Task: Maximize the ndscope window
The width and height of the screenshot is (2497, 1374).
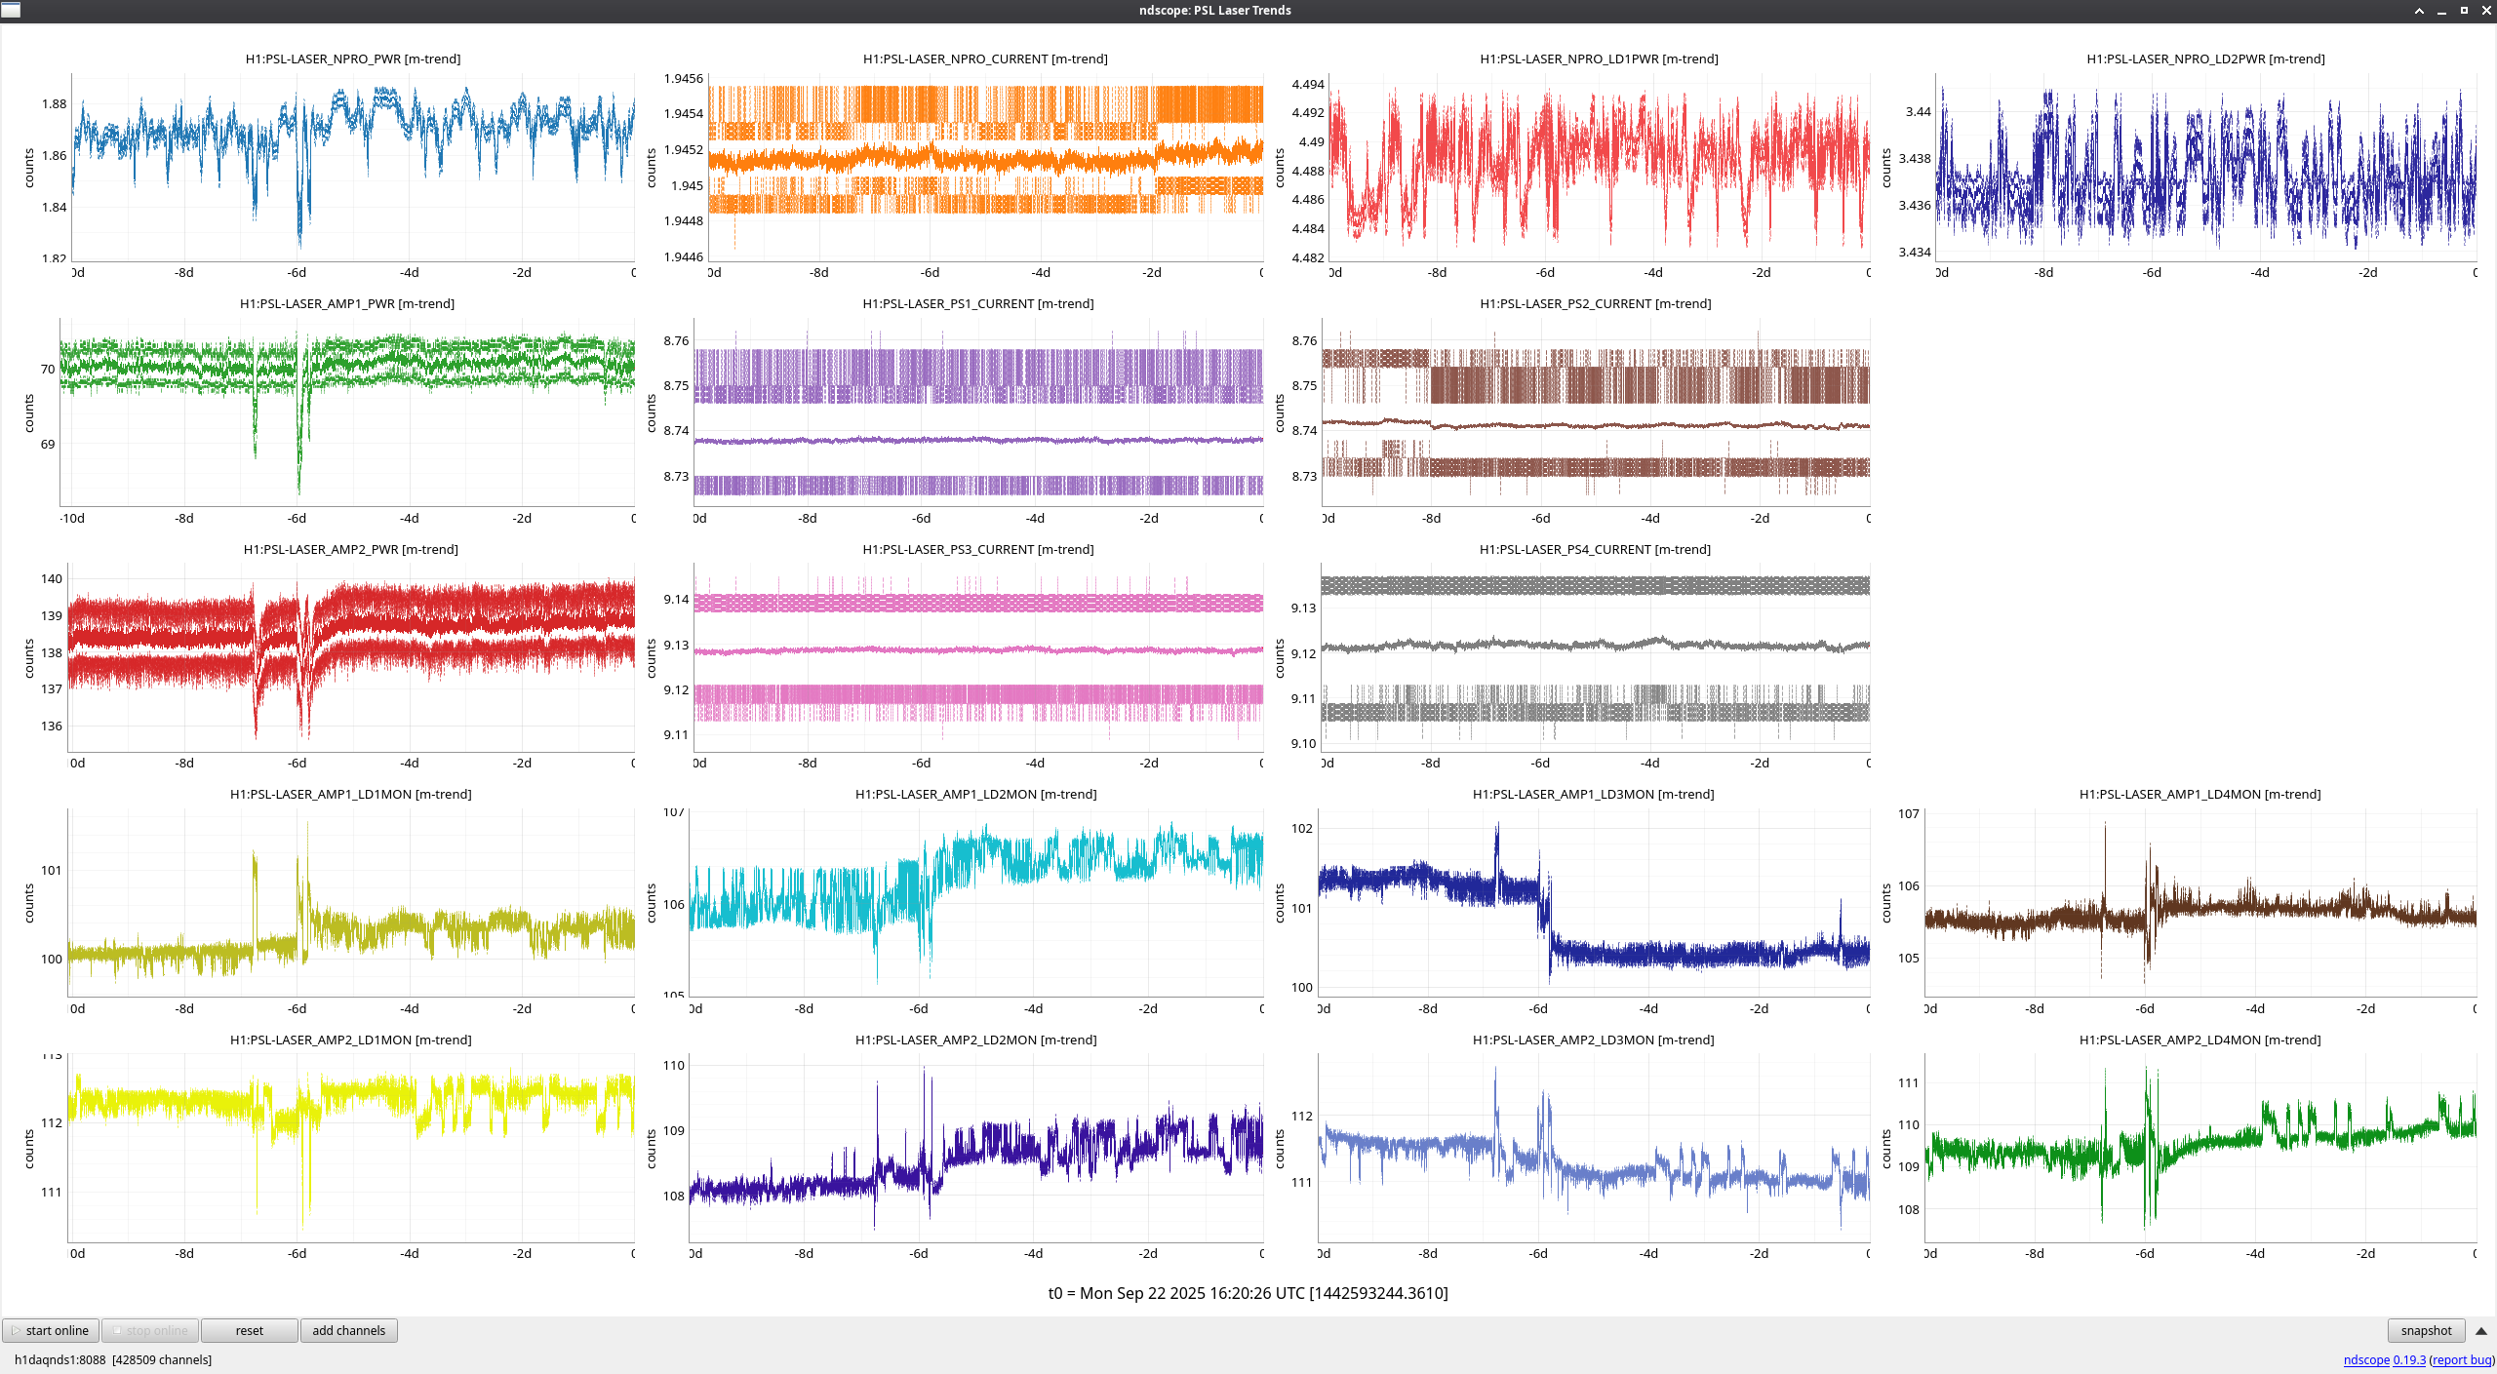Action: point(2464,11)
